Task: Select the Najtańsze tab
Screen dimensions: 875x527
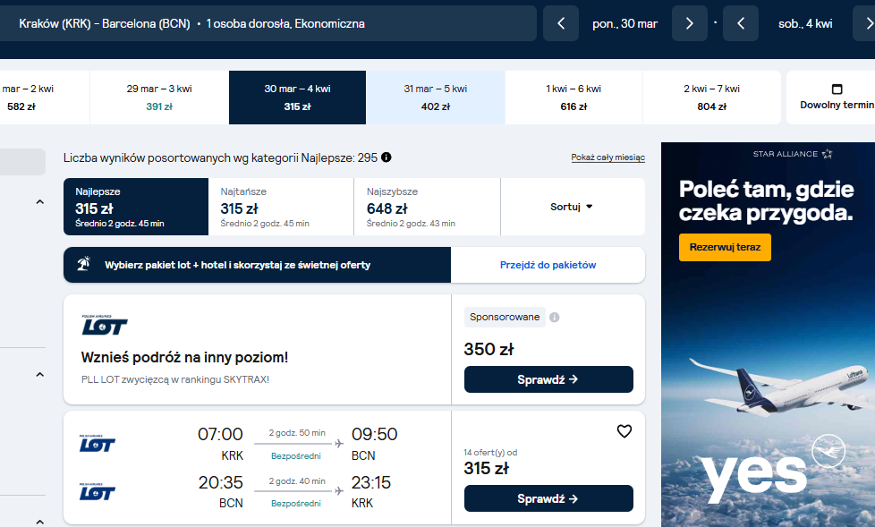Action: pos(281,207)
